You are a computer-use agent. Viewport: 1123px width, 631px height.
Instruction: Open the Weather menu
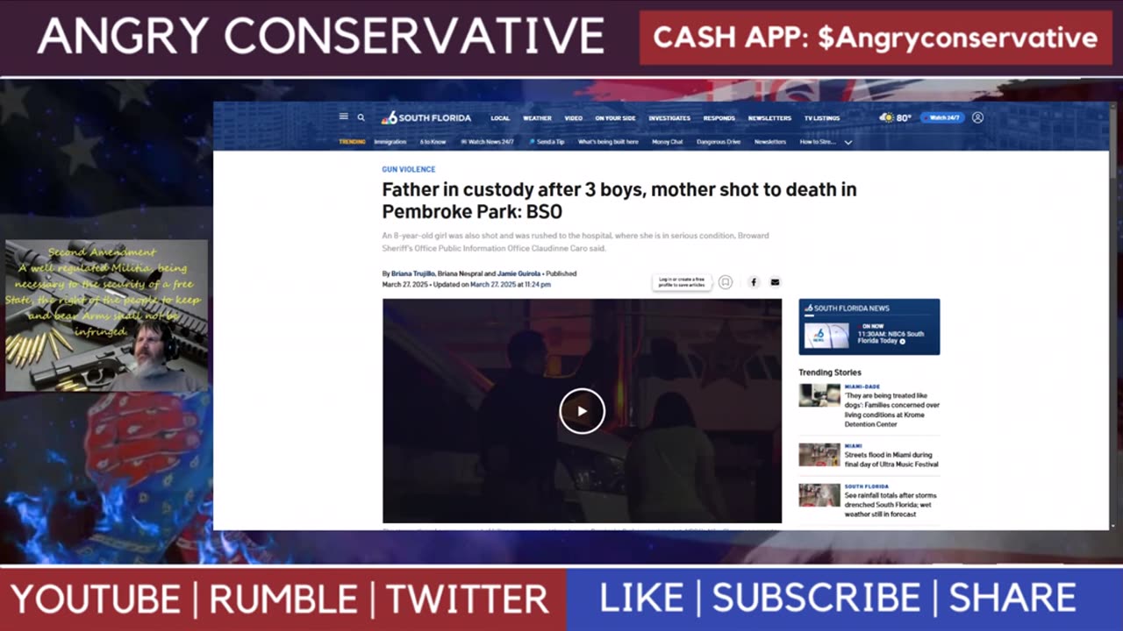(x=537, y=117)
